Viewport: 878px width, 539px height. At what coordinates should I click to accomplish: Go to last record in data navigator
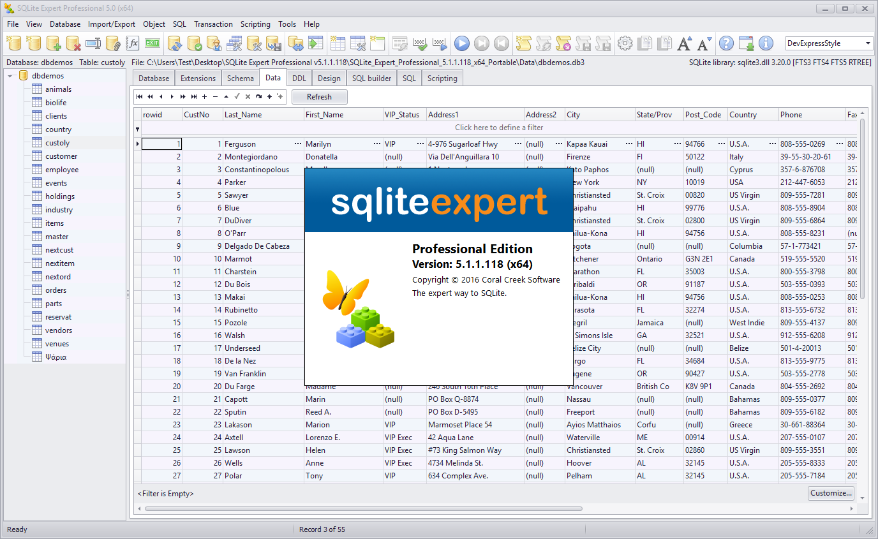pyautogui.click(x=193, y=97)
